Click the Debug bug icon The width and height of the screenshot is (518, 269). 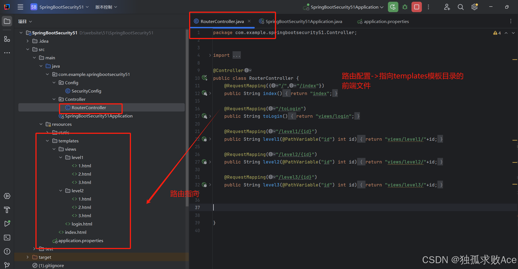tap(405, 7)
